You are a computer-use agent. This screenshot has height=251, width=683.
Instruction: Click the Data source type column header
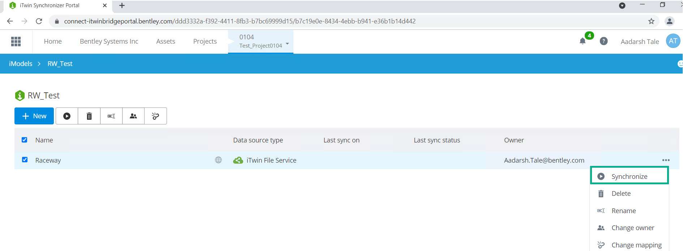pos(258,140)
